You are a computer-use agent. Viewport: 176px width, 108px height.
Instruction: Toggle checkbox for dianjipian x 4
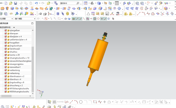(6, 36)
